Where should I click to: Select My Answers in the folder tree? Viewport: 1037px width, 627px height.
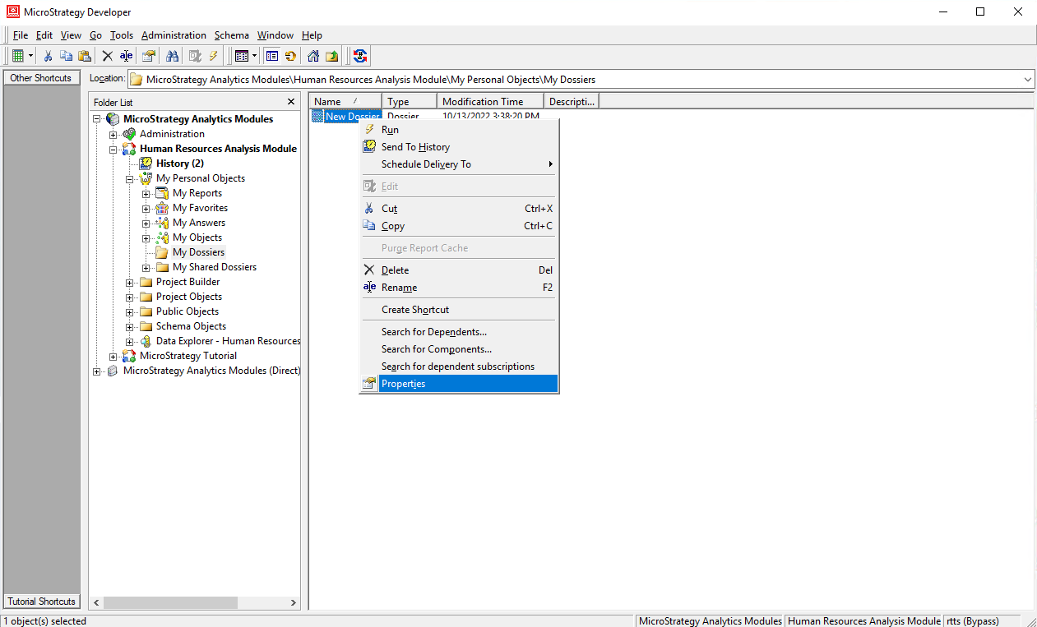pos(199,223)
